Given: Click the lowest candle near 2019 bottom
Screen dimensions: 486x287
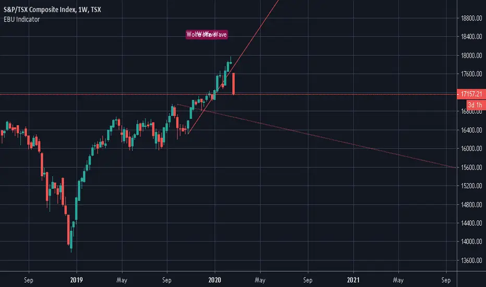Looking at the screenshot, I should pos(71,241).
